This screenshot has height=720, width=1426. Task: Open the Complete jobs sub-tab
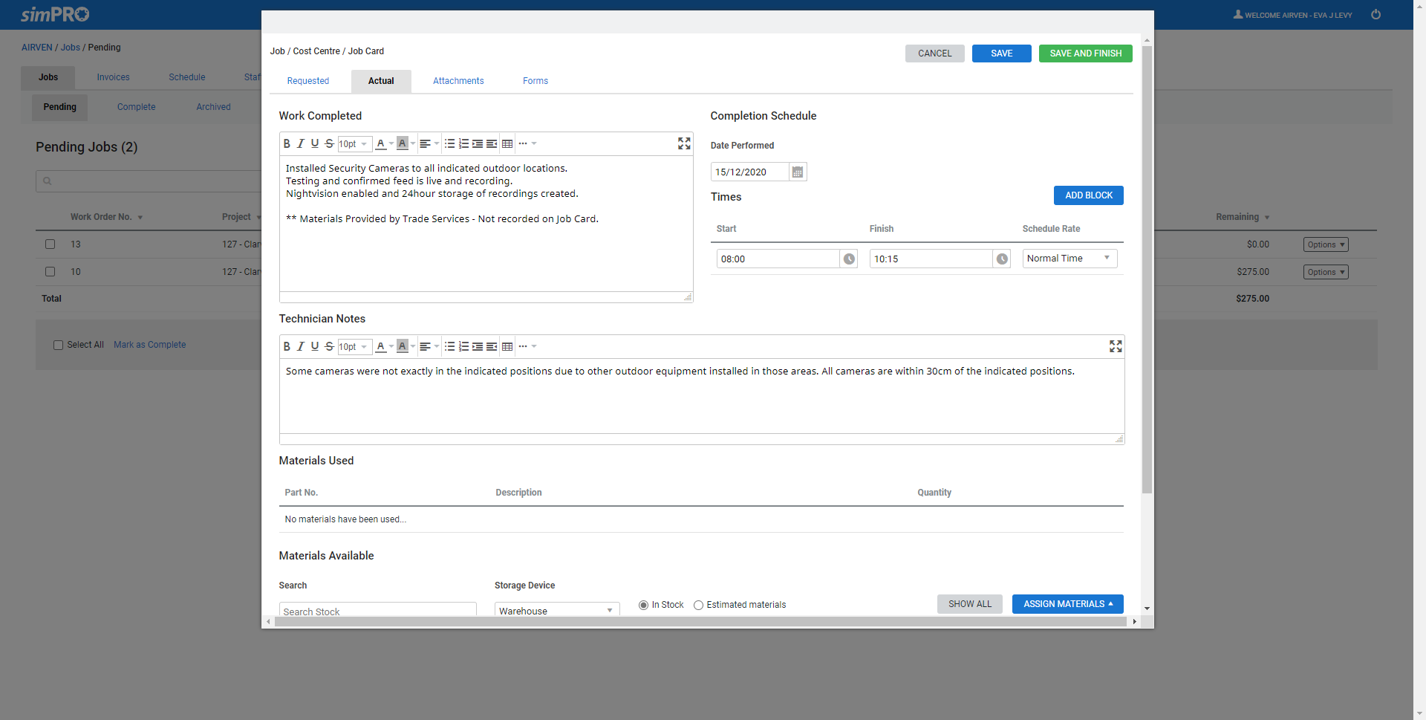pos(136,107)
